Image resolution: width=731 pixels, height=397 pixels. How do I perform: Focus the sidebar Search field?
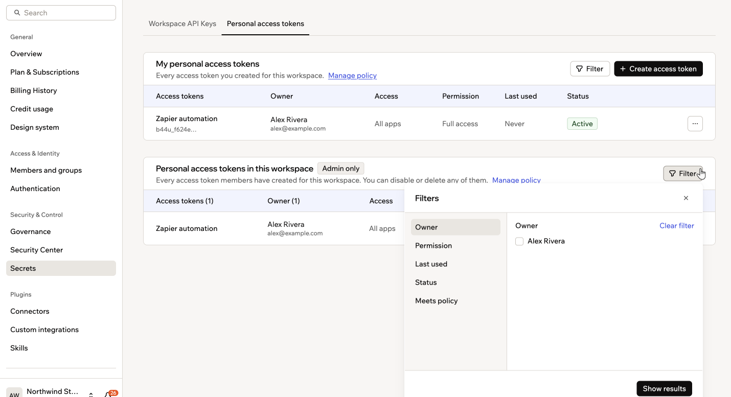61,13
